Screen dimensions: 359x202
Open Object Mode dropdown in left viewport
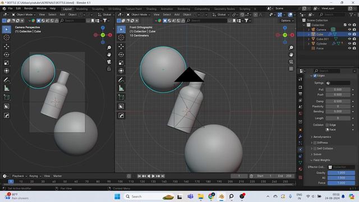tap(24, 15)
